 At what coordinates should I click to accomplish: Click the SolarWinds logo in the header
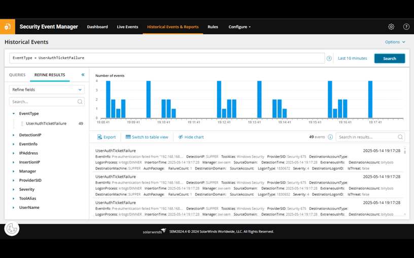8,27
